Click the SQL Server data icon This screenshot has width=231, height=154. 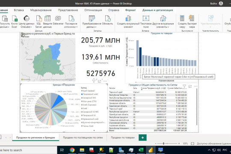[x=39, y=21]
